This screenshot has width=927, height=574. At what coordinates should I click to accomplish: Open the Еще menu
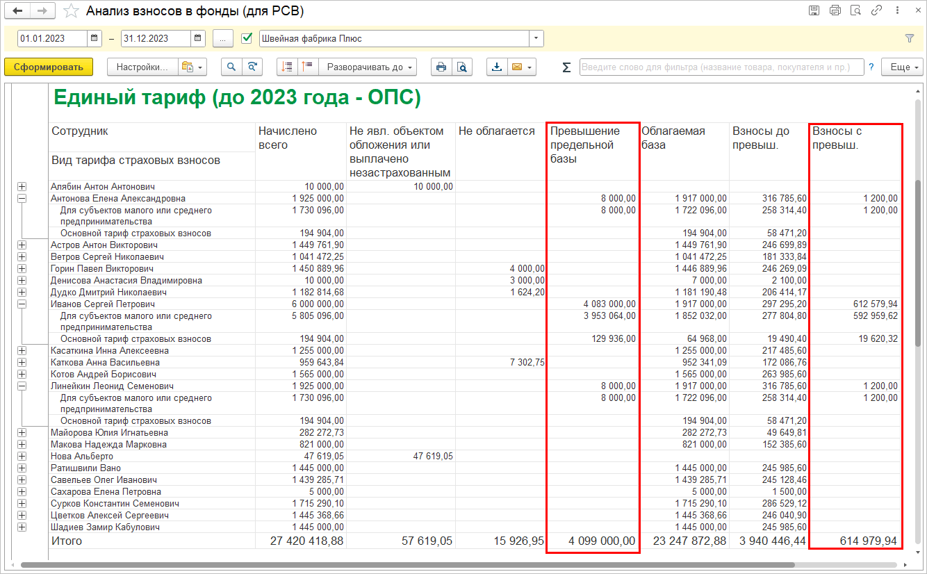point(902,67)
